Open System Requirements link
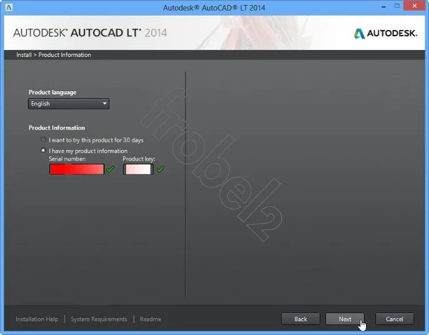Image resolution: width=429 pixels, height=335 pixels. pos(99,319)
